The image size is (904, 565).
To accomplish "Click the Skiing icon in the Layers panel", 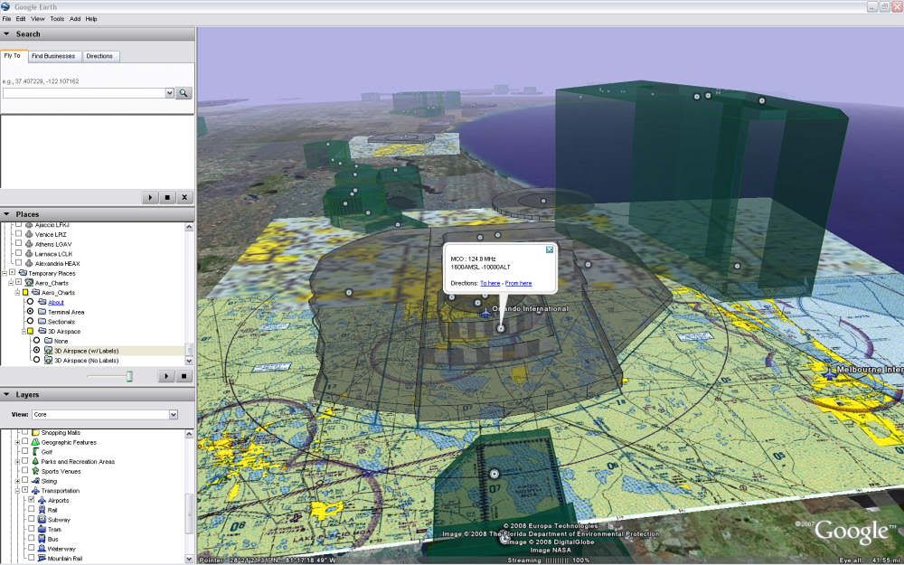I will [x=34, y=480].
